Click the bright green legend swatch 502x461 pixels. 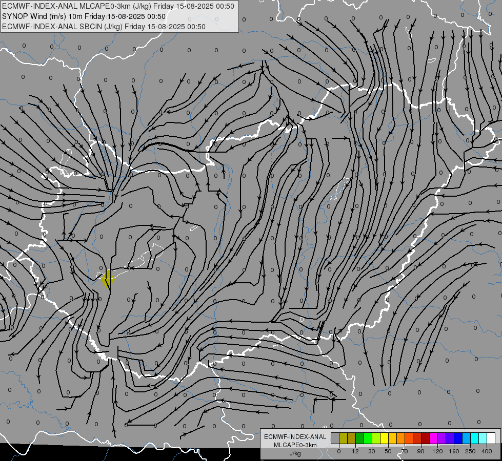(368, 438)
